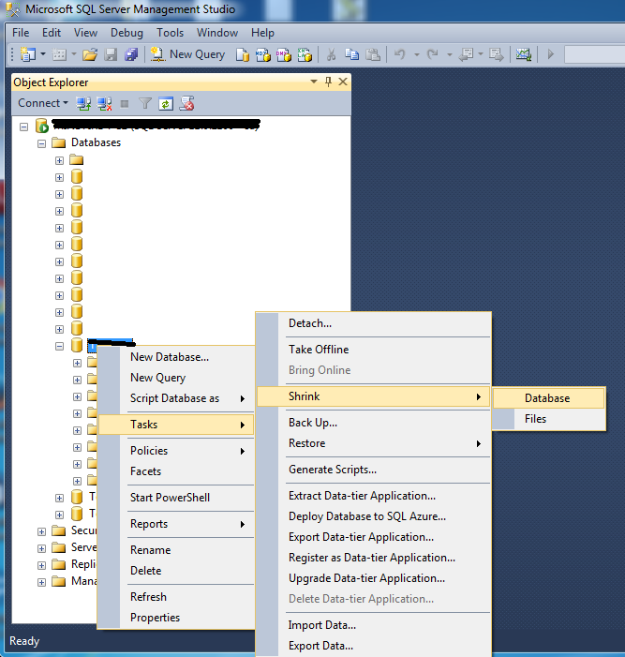Image resolution: width=625 pixels, height=657 pixels.
Task: Open the New Project dropdown arrow
Action: tap(43, 54)
